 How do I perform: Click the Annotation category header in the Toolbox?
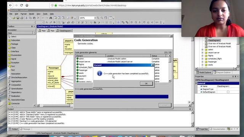22,30
